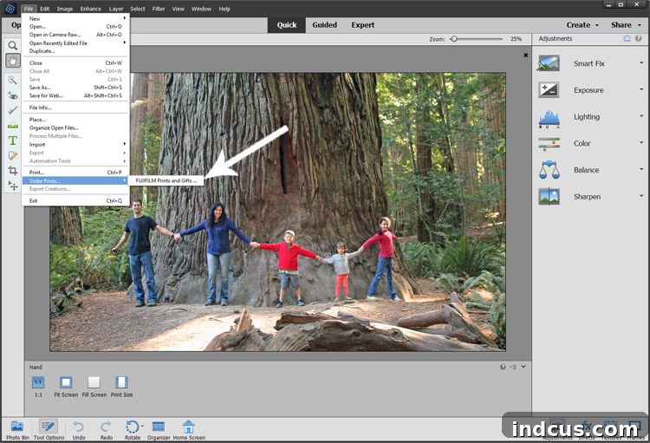Expand Sharpen options arrow
The image size is (650, 443).
(x=641, y=196)
